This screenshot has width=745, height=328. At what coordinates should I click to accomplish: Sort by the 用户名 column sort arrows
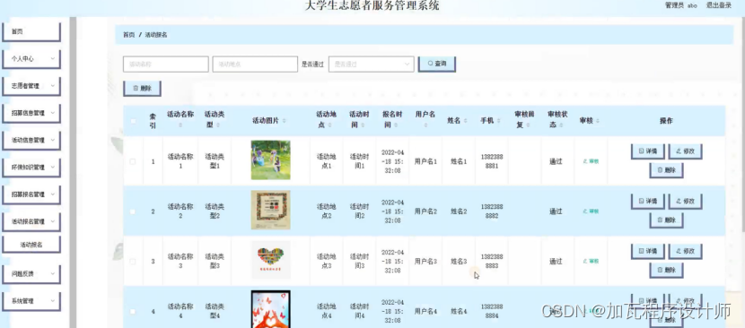coord(425,125)
